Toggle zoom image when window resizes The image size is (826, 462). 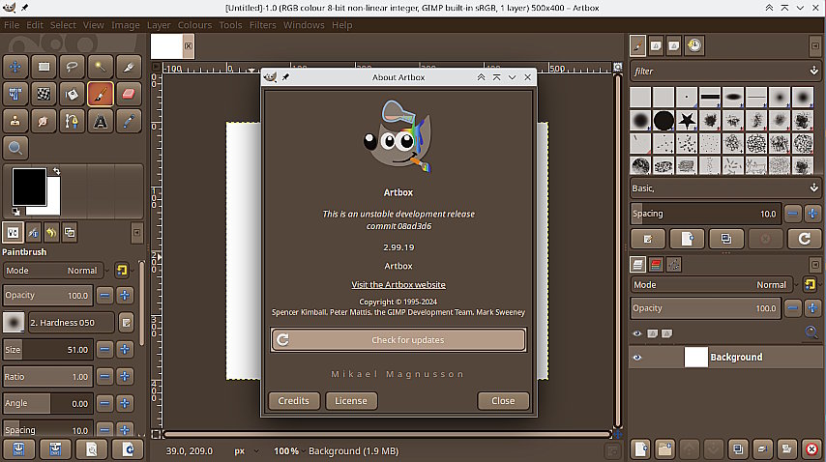[617, 67]
